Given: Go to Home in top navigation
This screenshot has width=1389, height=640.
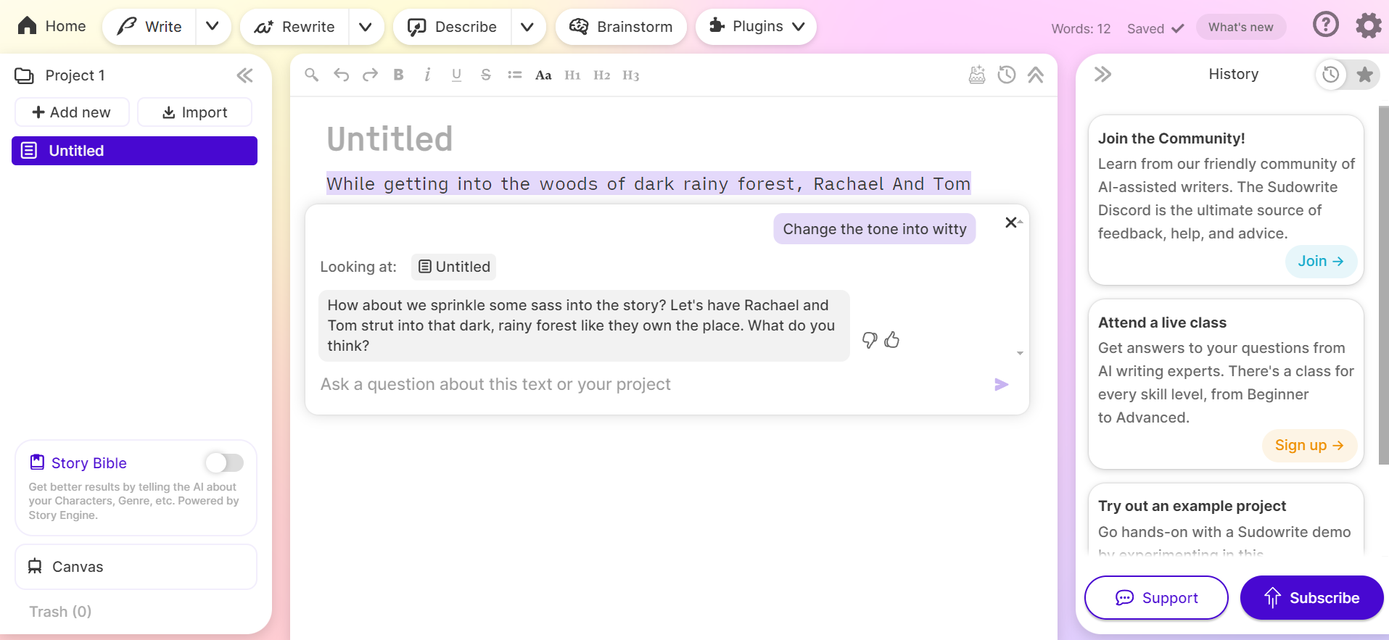Looking at the screenshot, I should click(x=52, y=27).
